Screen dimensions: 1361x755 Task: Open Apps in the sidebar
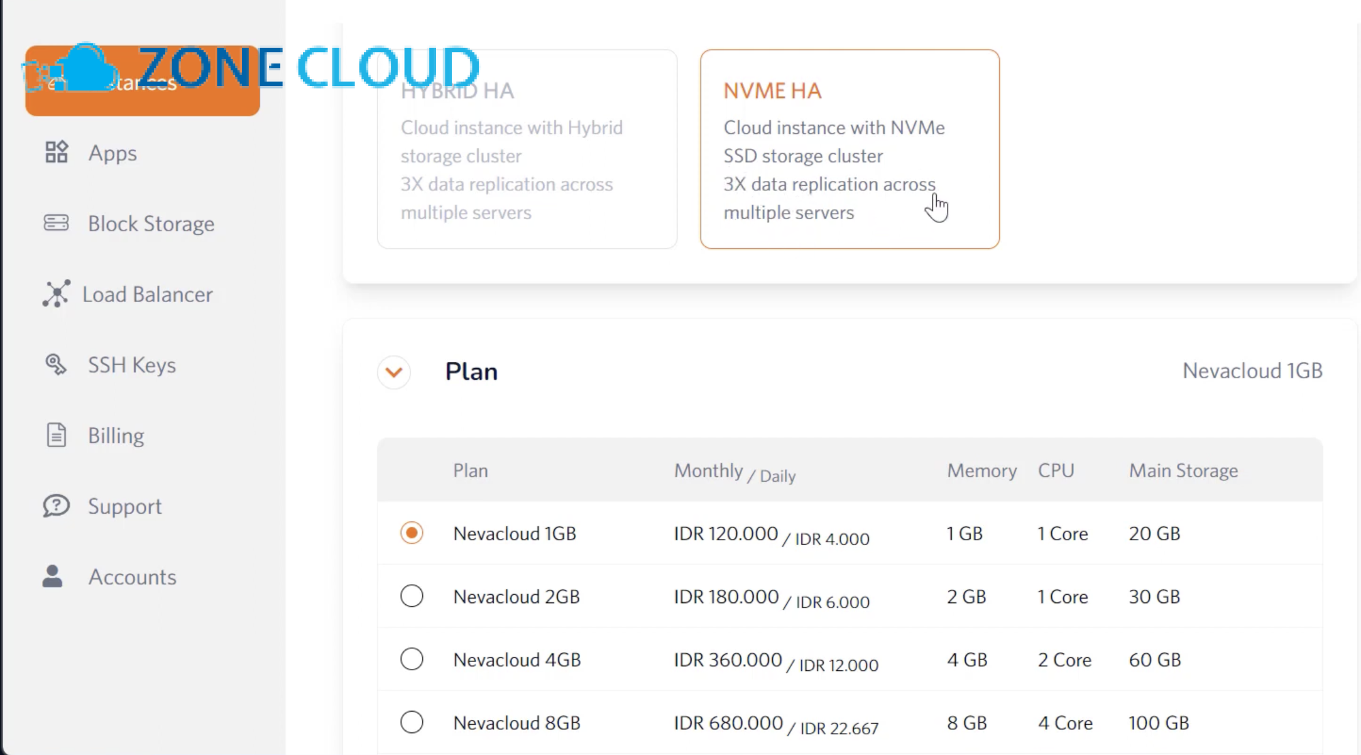[112, 153]
